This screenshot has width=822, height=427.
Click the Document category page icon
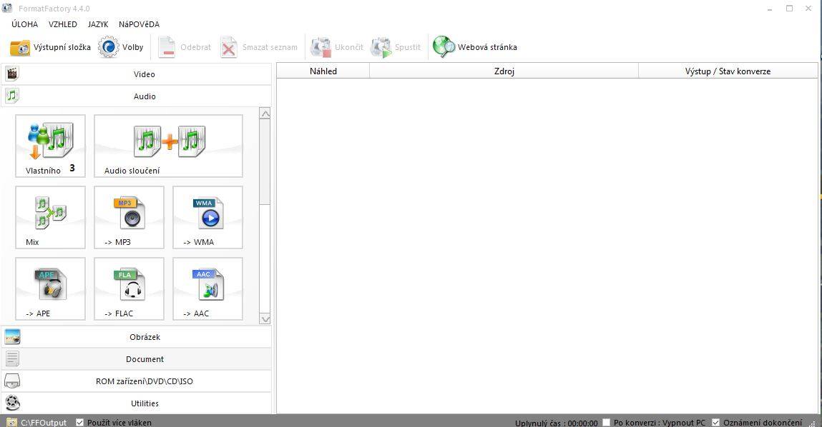pos(12,358)
